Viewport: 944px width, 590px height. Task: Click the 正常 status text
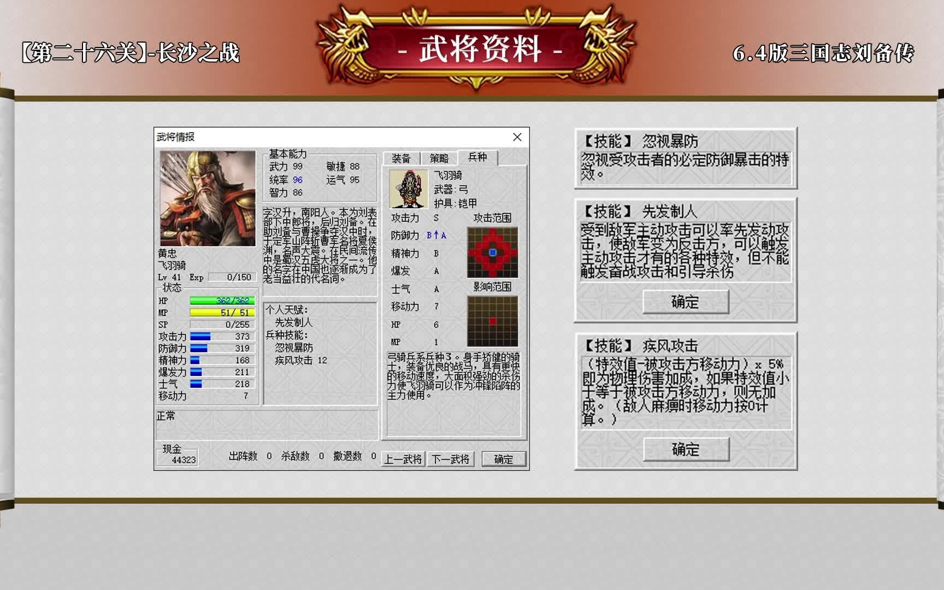click(x=166, y=416)
